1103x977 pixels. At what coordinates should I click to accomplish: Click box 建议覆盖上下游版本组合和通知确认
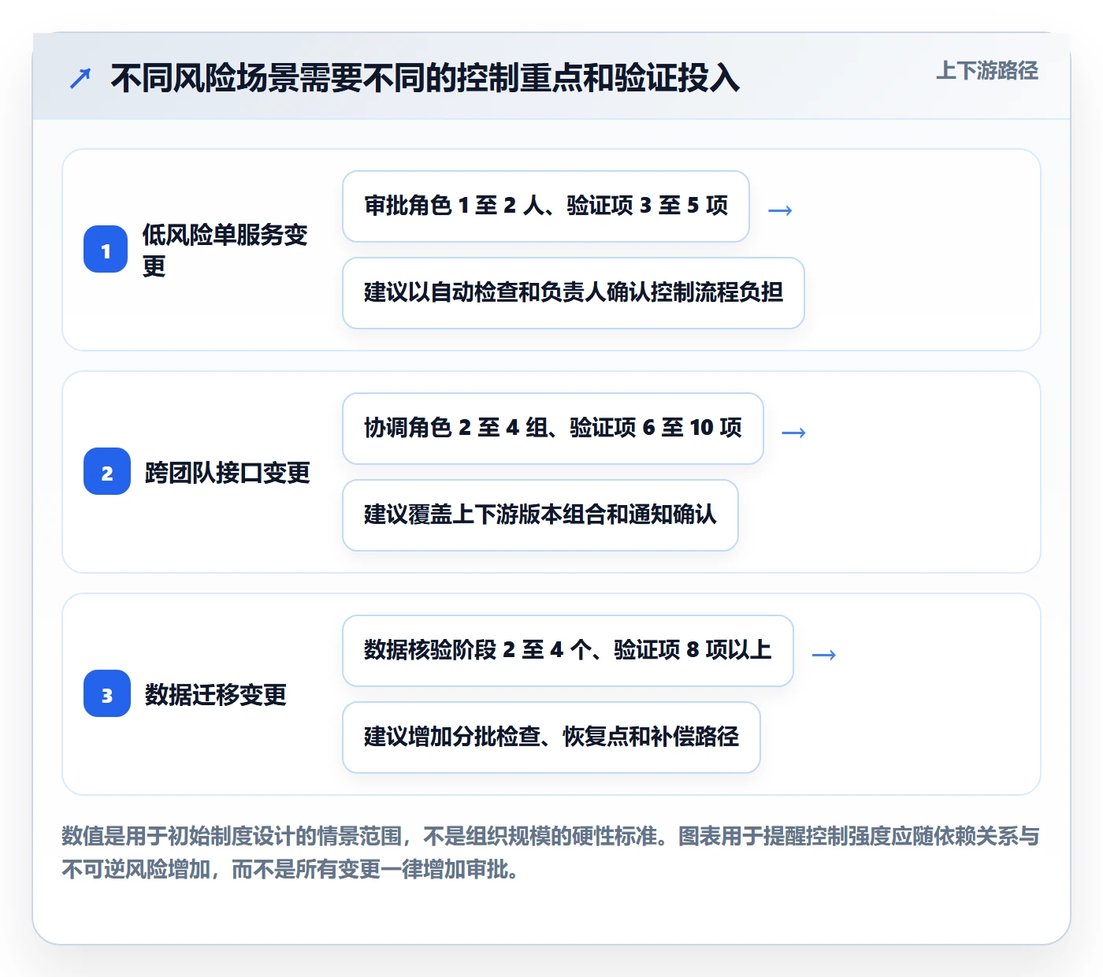click(x=540, y=515)
